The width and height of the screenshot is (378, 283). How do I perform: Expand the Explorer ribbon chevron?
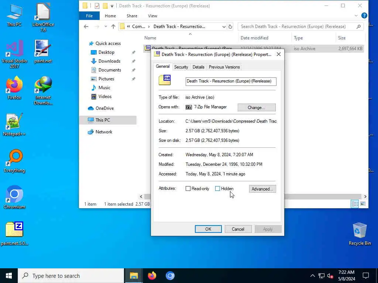[x=356, y=15]
